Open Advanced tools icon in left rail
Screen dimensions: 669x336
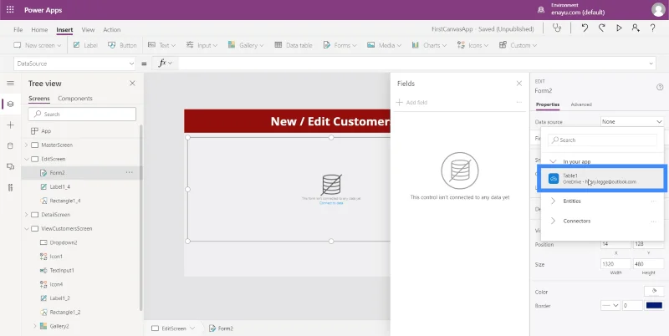click(x=11, y=187)
